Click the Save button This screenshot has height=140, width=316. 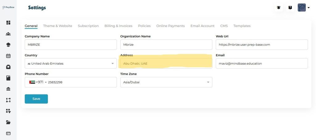pyautogui.click(x=36, y=99)
